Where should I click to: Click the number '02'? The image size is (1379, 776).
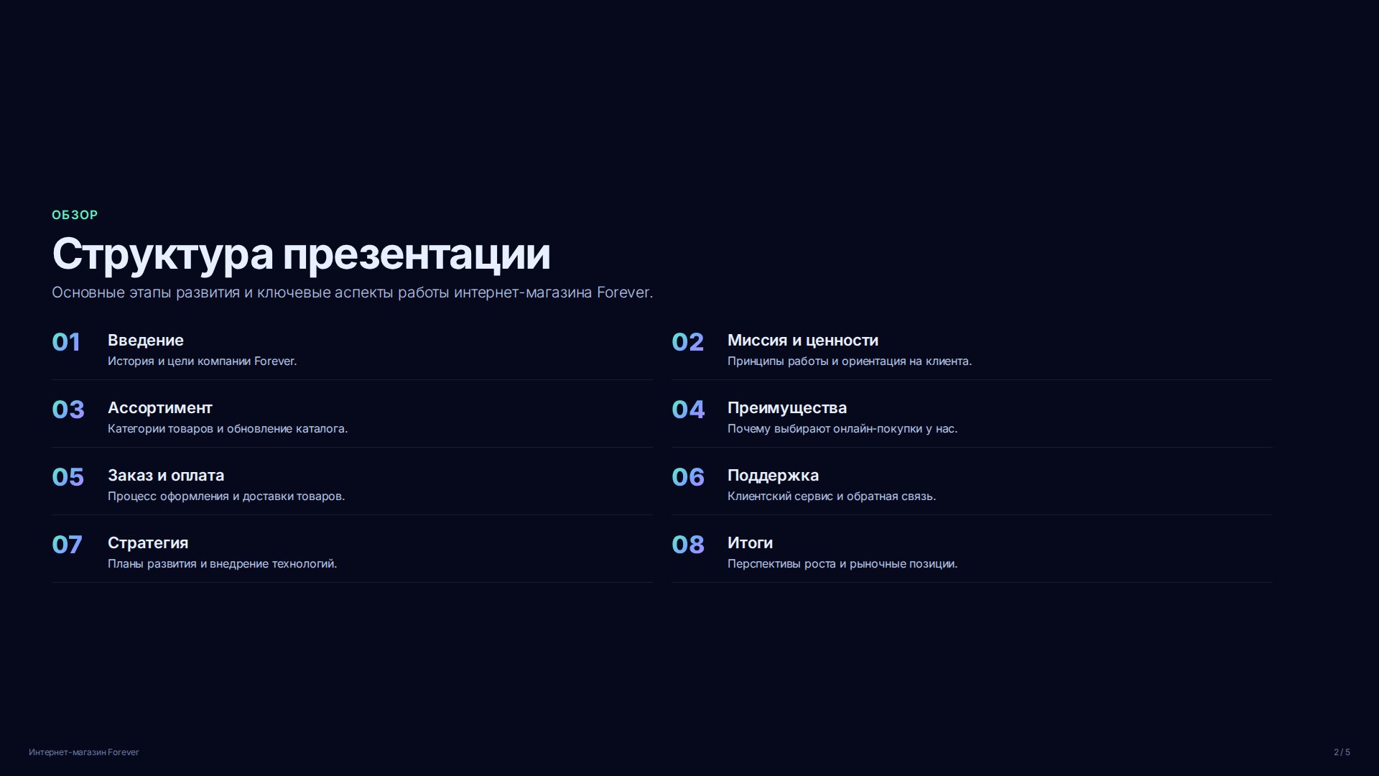coord(687,342)
